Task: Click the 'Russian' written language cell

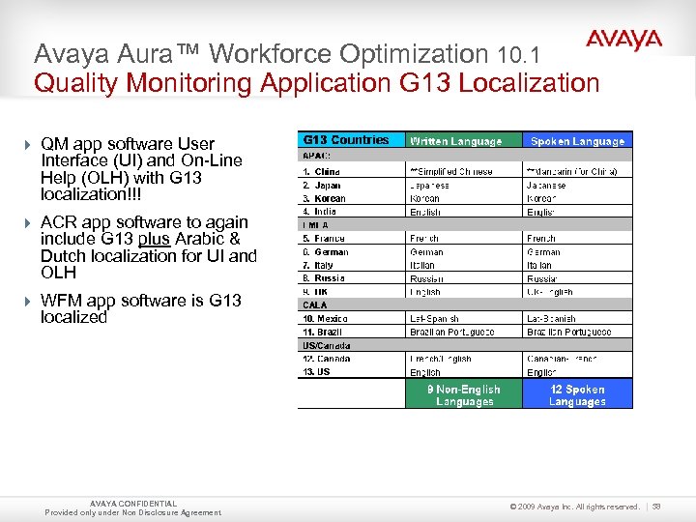Action: (x=463, y=277)
